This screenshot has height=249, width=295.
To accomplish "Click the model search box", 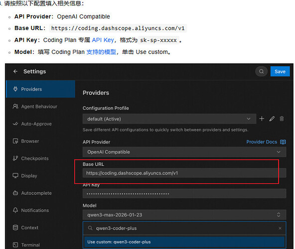I will tap(184, 228).
